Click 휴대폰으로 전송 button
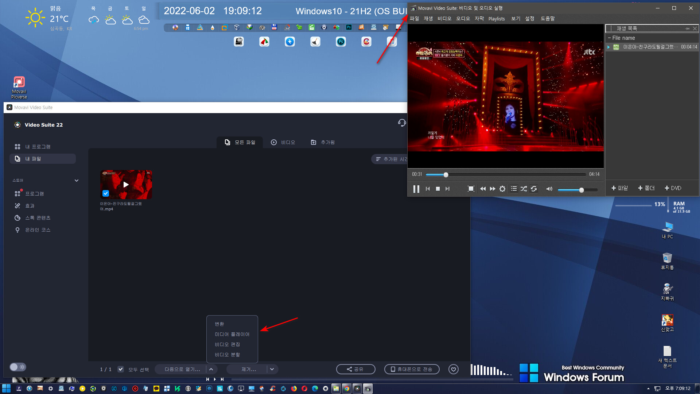Viewport: 700px width, 394px height. click(412, 369)
